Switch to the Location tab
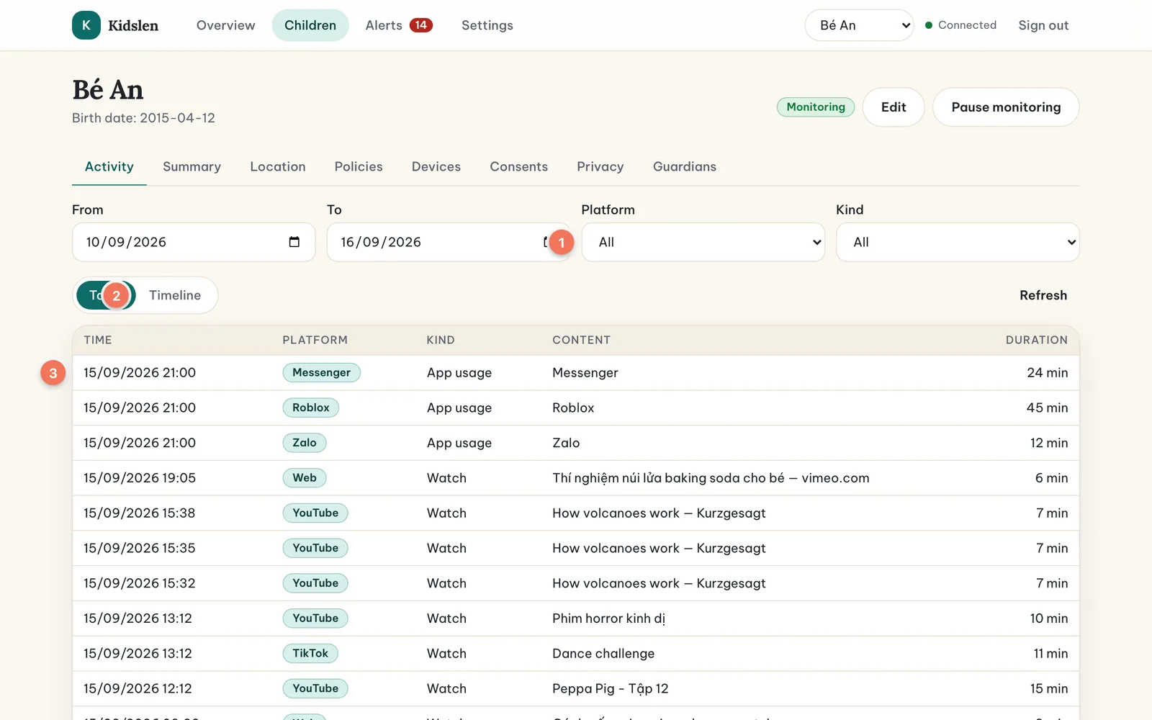 tap(278, 167)
